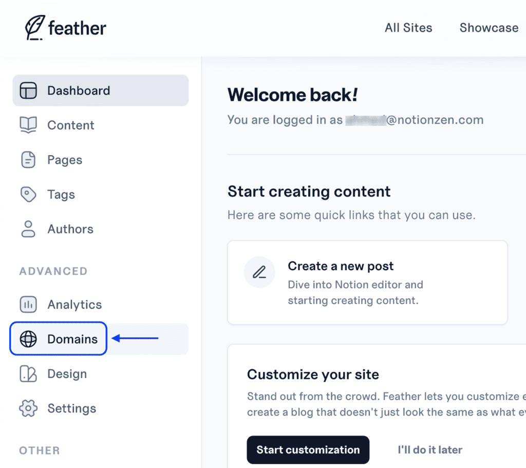The image size is (526, 468).
Task: Open the Domains section
Action: click(x=72, y=339)
